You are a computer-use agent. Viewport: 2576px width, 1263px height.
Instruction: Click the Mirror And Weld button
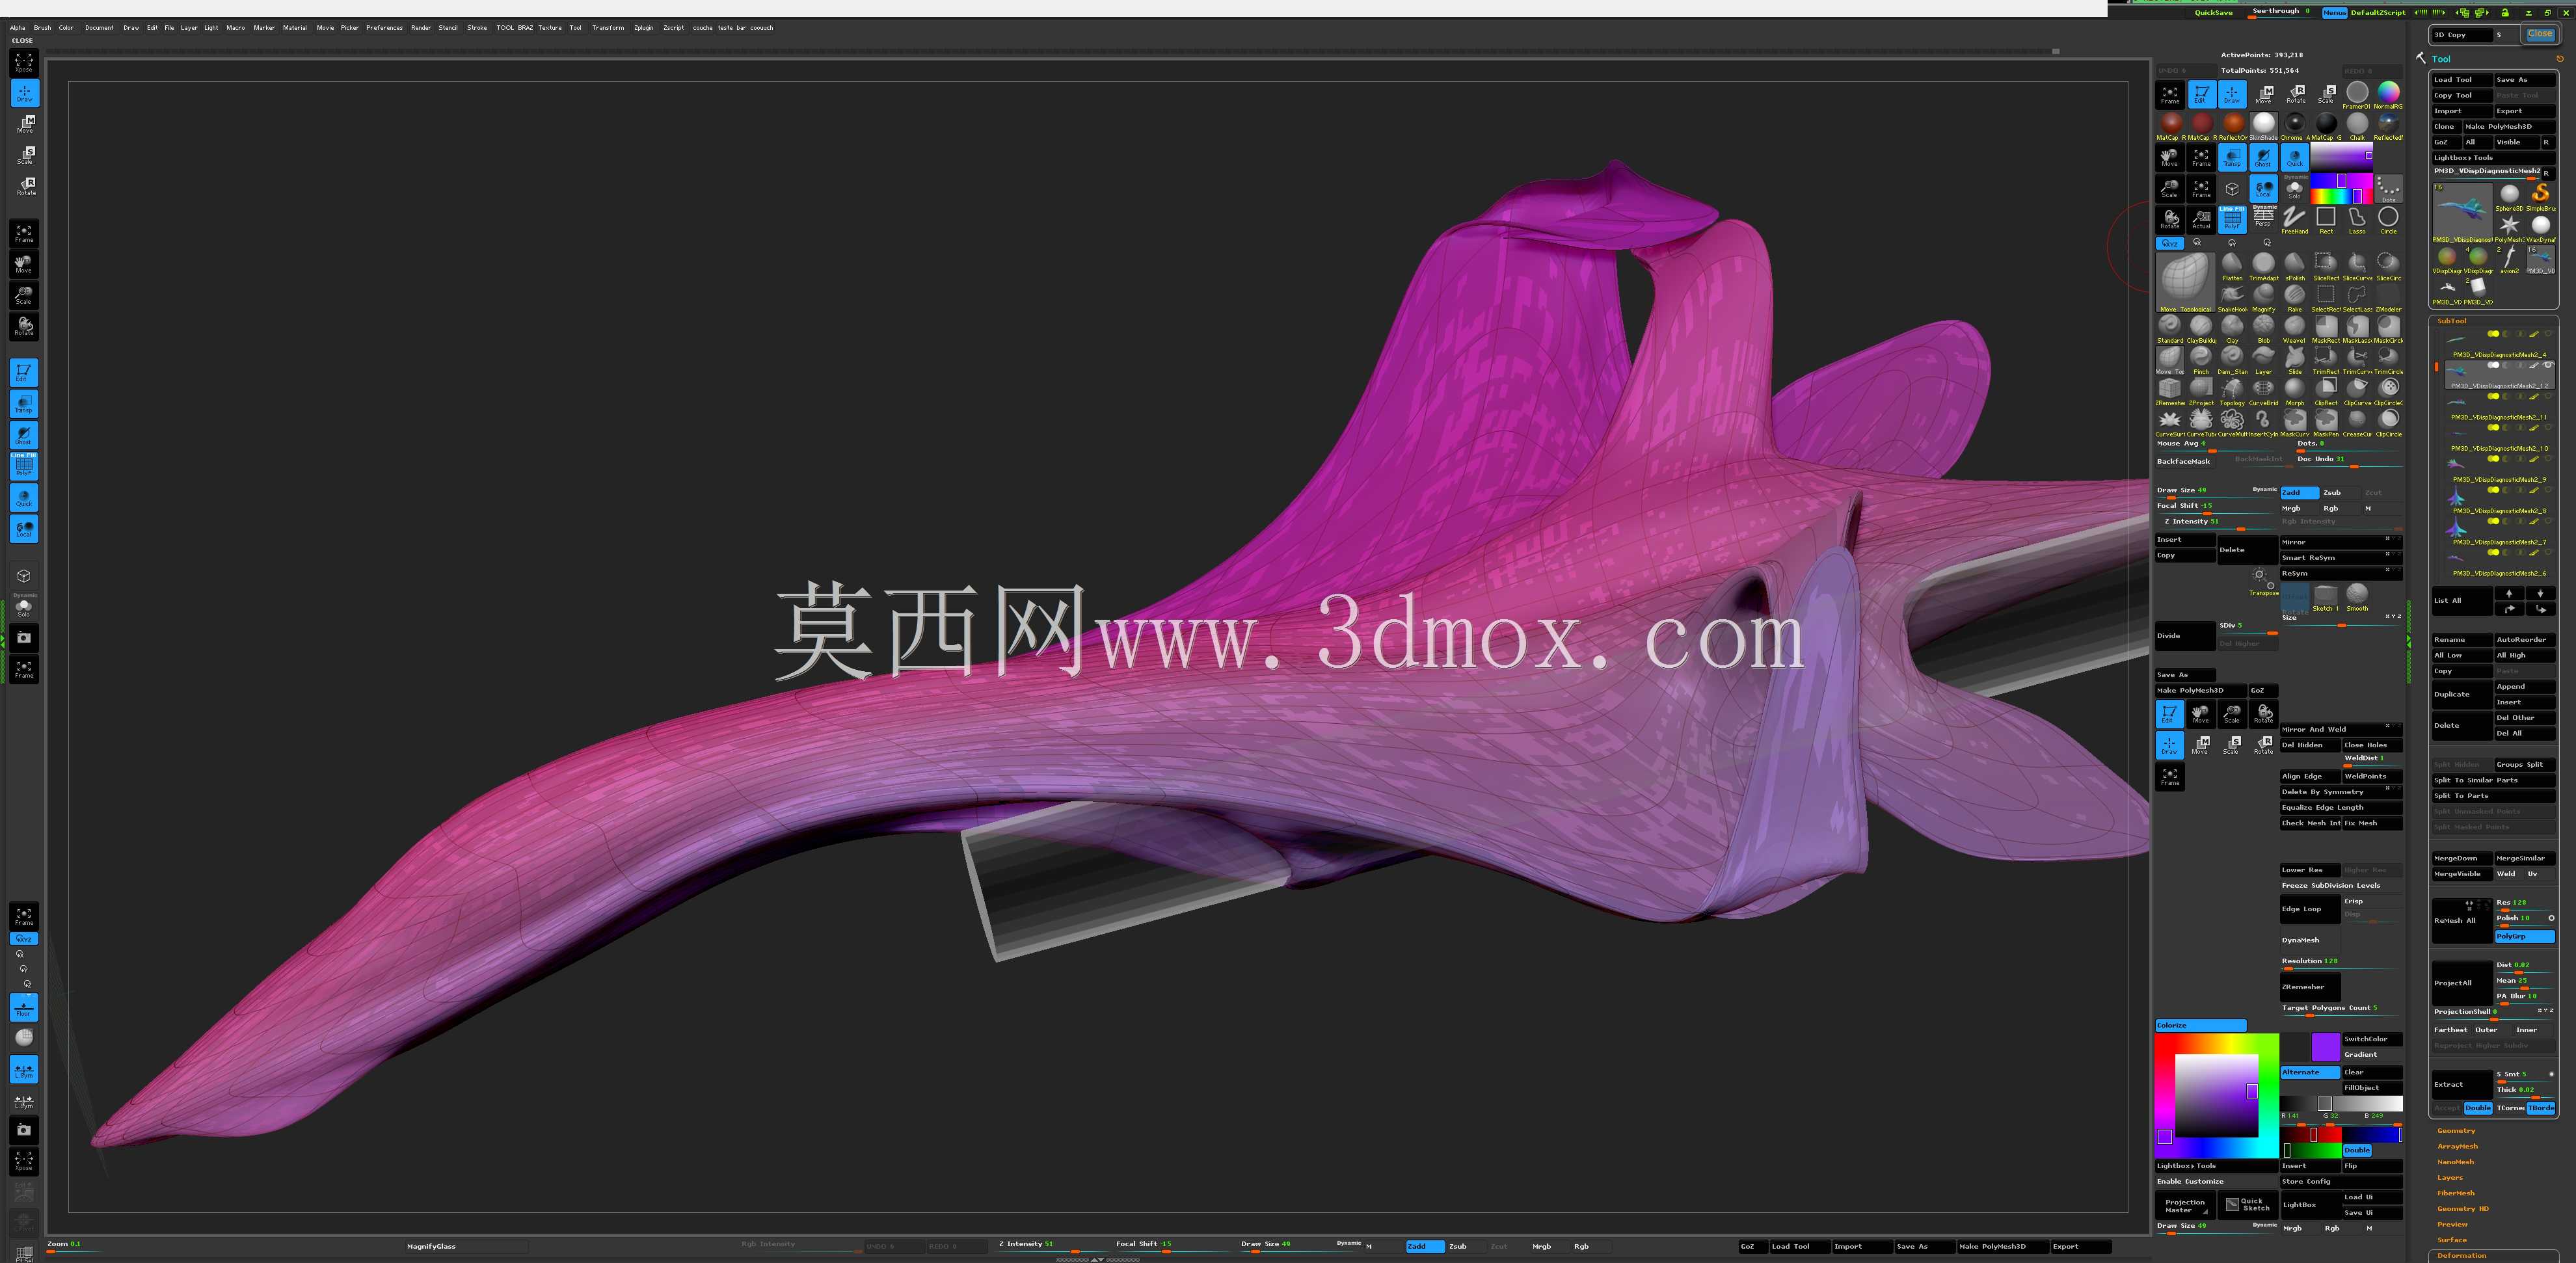2341,729
